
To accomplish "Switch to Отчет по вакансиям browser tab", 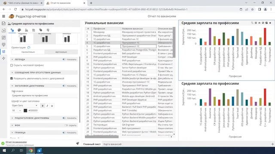I will point(66,3).
